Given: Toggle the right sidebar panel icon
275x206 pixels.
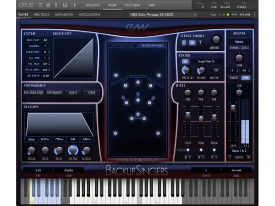Looking at the screenshot, I should 73,5.
